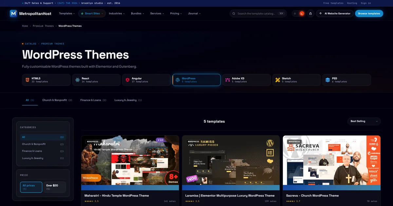Select the All prices filter

tap(31, 187)
